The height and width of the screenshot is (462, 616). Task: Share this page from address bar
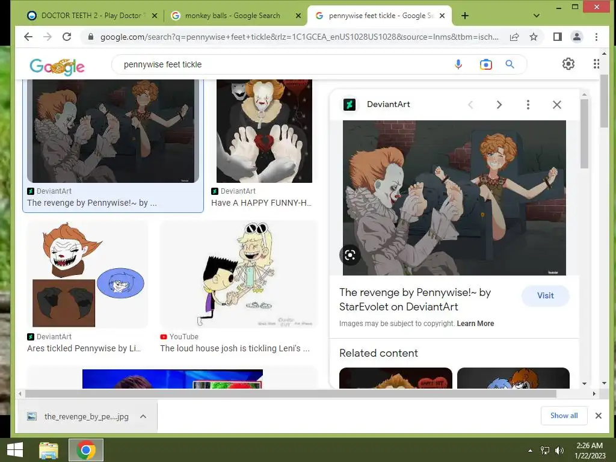tap(514, 37)
